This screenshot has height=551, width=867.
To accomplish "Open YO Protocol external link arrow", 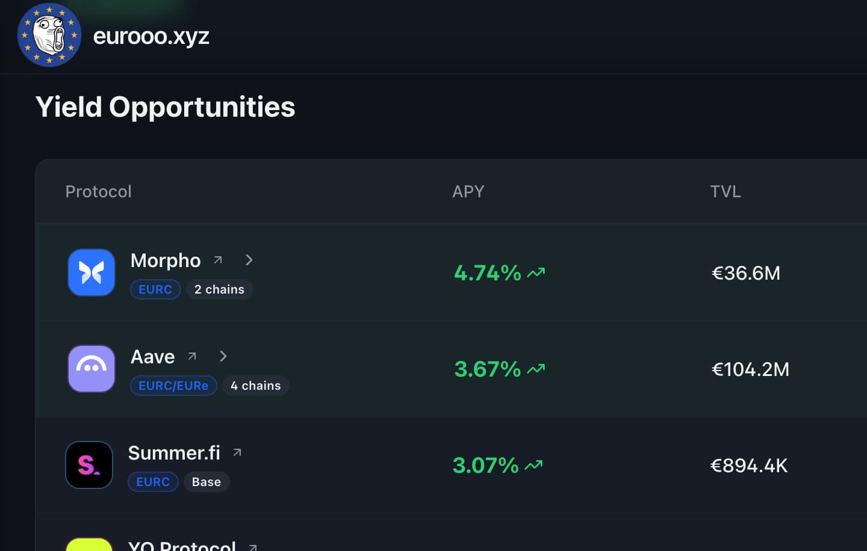I will point(253,547).
